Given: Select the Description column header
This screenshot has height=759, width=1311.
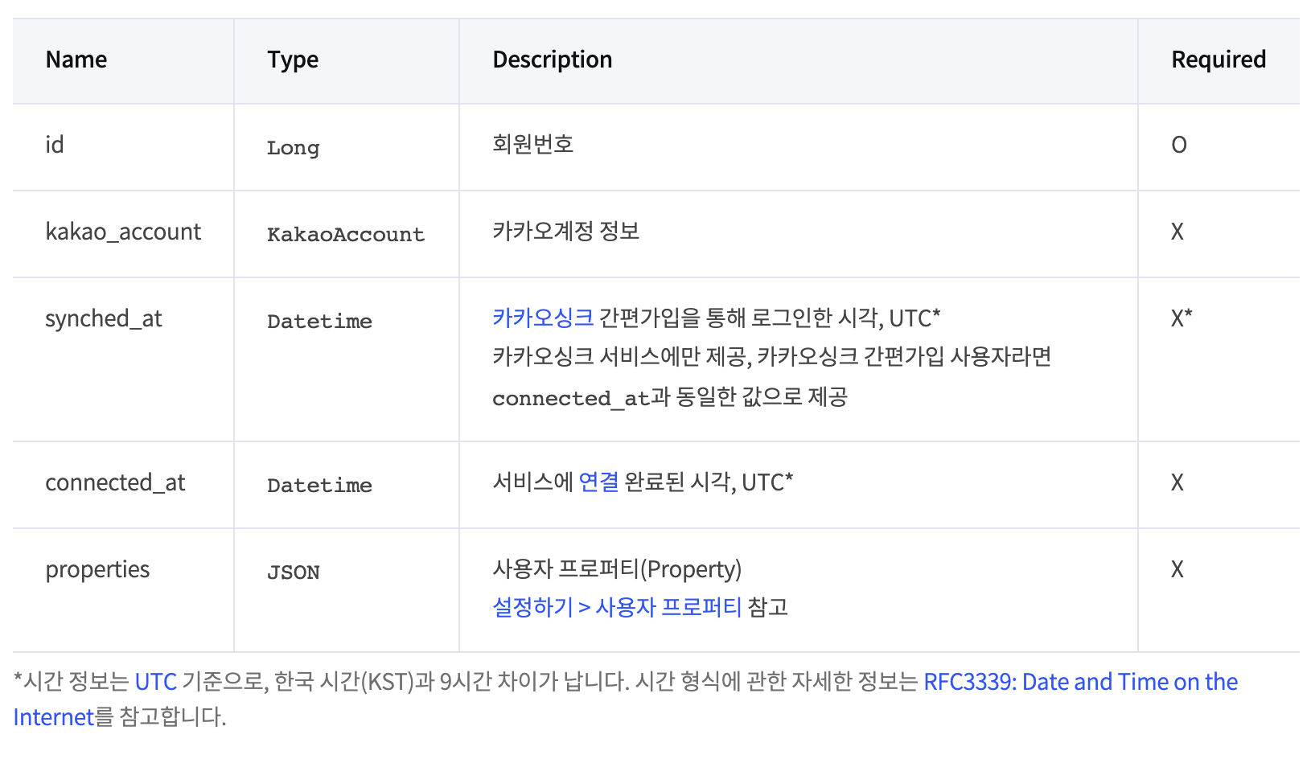Looking at the screenshot, I should pos(552,59).
